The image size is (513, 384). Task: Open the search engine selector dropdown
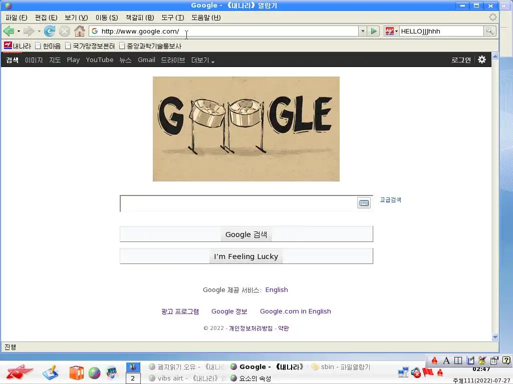391,31
